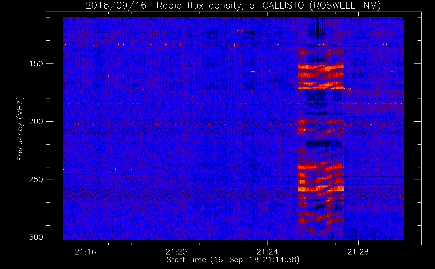The width and height of the screenshot is (435, 269).
Task: Click the 'Frequency (MHZ)' y-axis label
Action: click(20, 129)
